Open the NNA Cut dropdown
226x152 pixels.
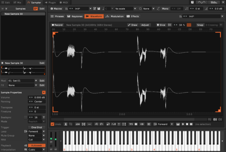[37, 140]
